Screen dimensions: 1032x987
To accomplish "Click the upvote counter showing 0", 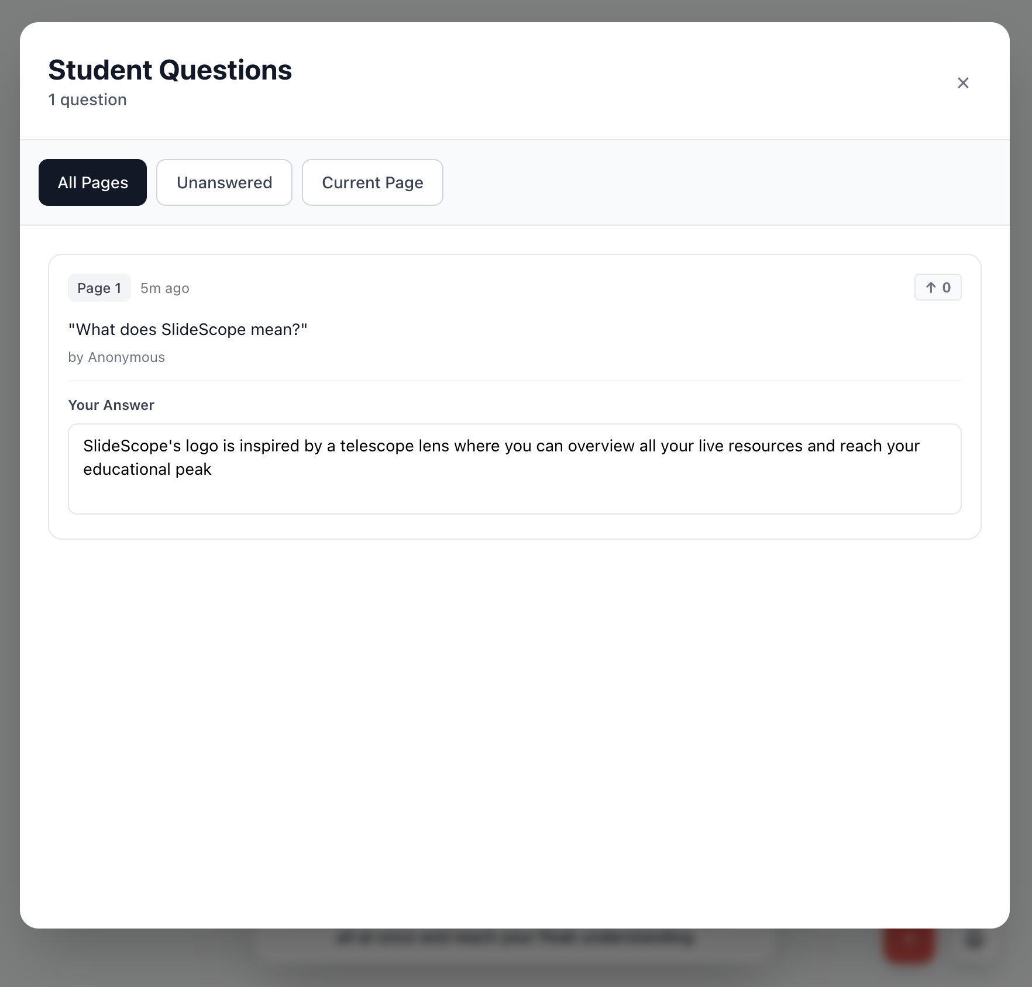I will [x=937, y=287].
